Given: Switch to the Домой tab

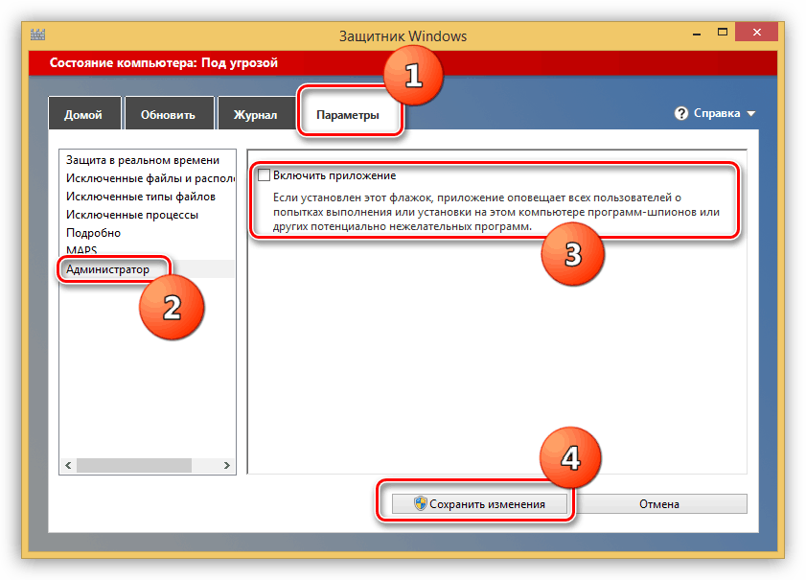Looking at the screenshot, I should (x=83, y=114).
